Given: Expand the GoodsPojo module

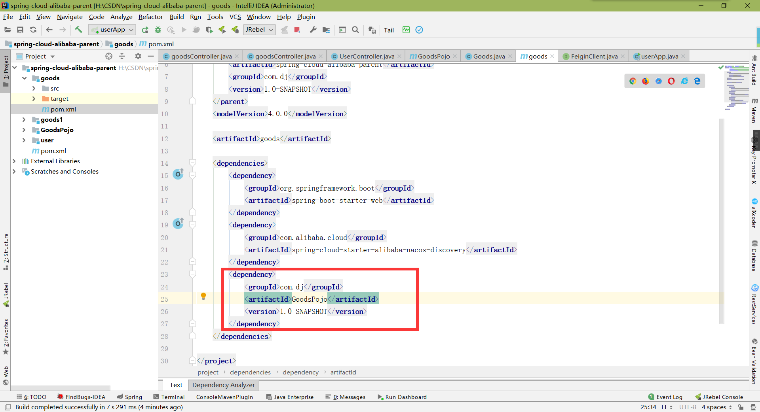Looking at the screenshot, I should coord(24,130).
